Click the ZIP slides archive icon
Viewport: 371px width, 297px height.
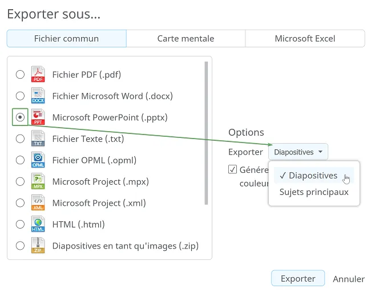coord(38,246)
